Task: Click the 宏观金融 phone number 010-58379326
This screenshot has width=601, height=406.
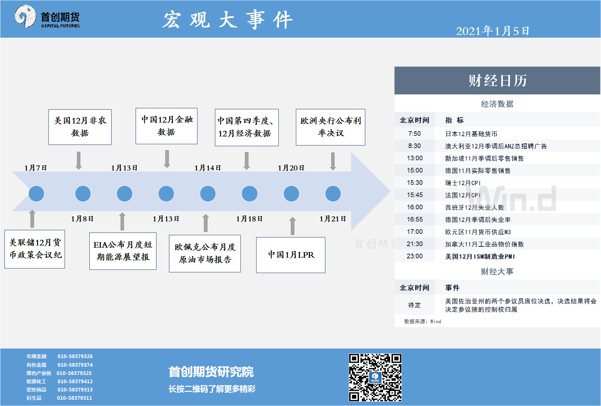Action: pyautogui.click(x=75, y=356)
